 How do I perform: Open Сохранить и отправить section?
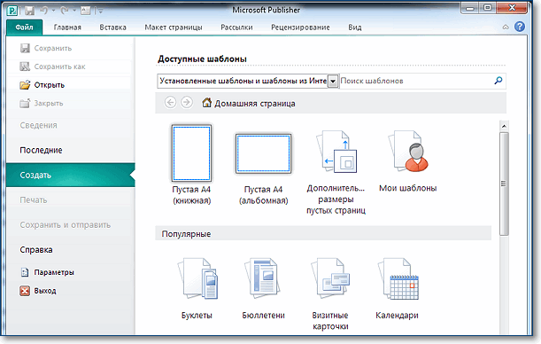pyautogui.click(x=66, y=224)
